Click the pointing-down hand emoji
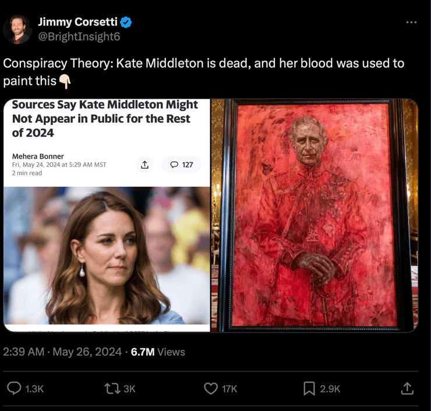The image size is (431, 411). pos(65,82)
